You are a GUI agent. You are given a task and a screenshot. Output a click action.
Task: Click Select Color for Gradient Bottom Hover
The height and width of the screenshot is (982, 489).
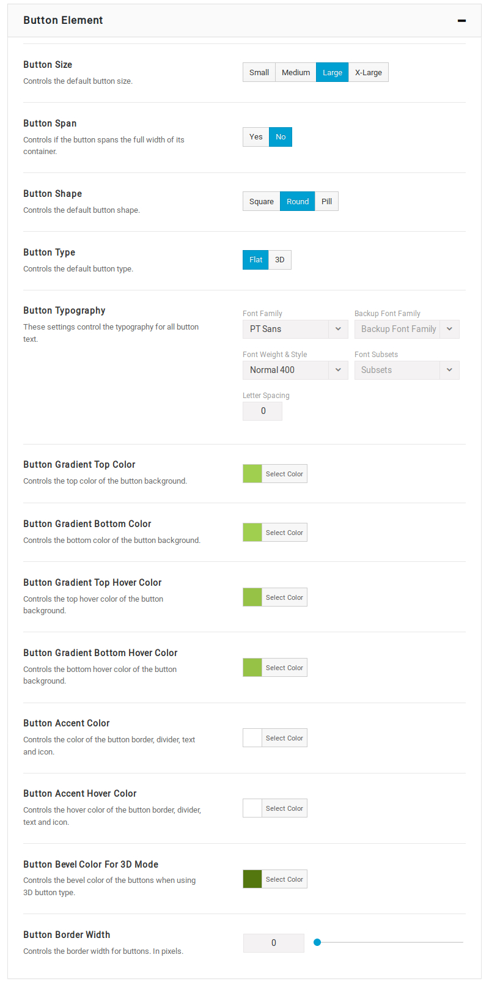284,668
